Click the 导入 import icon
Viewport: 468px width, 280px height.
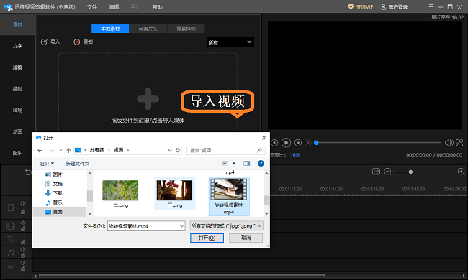[44, 42]
